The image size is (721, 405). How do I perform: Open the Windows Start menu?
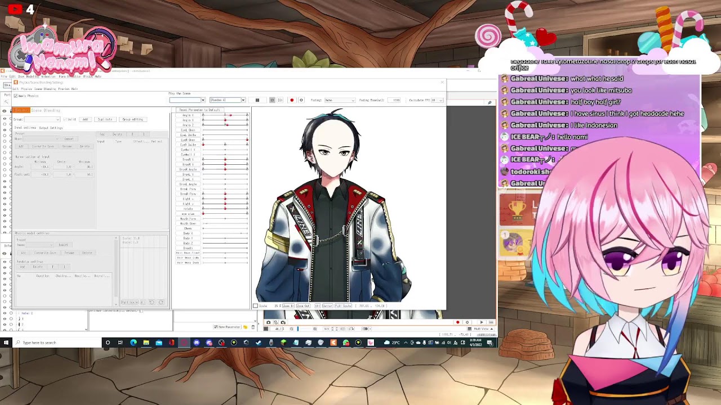[x=6, y=343]
